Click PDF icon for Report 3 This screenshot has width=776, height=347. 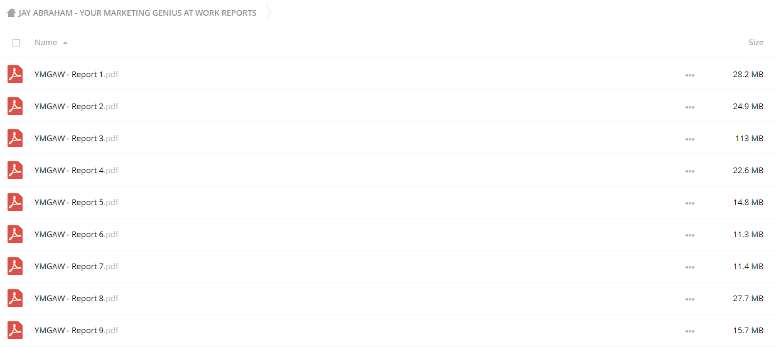point(15,138)
